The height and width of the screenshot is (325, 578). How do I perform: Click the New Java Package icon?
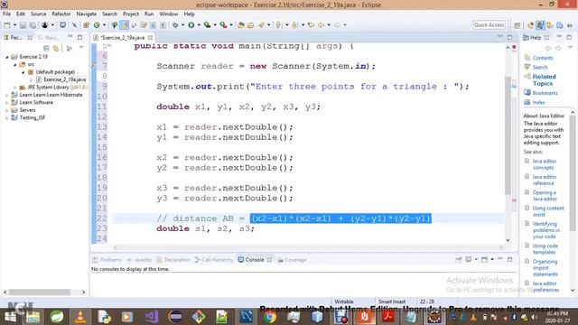point(86,25)
